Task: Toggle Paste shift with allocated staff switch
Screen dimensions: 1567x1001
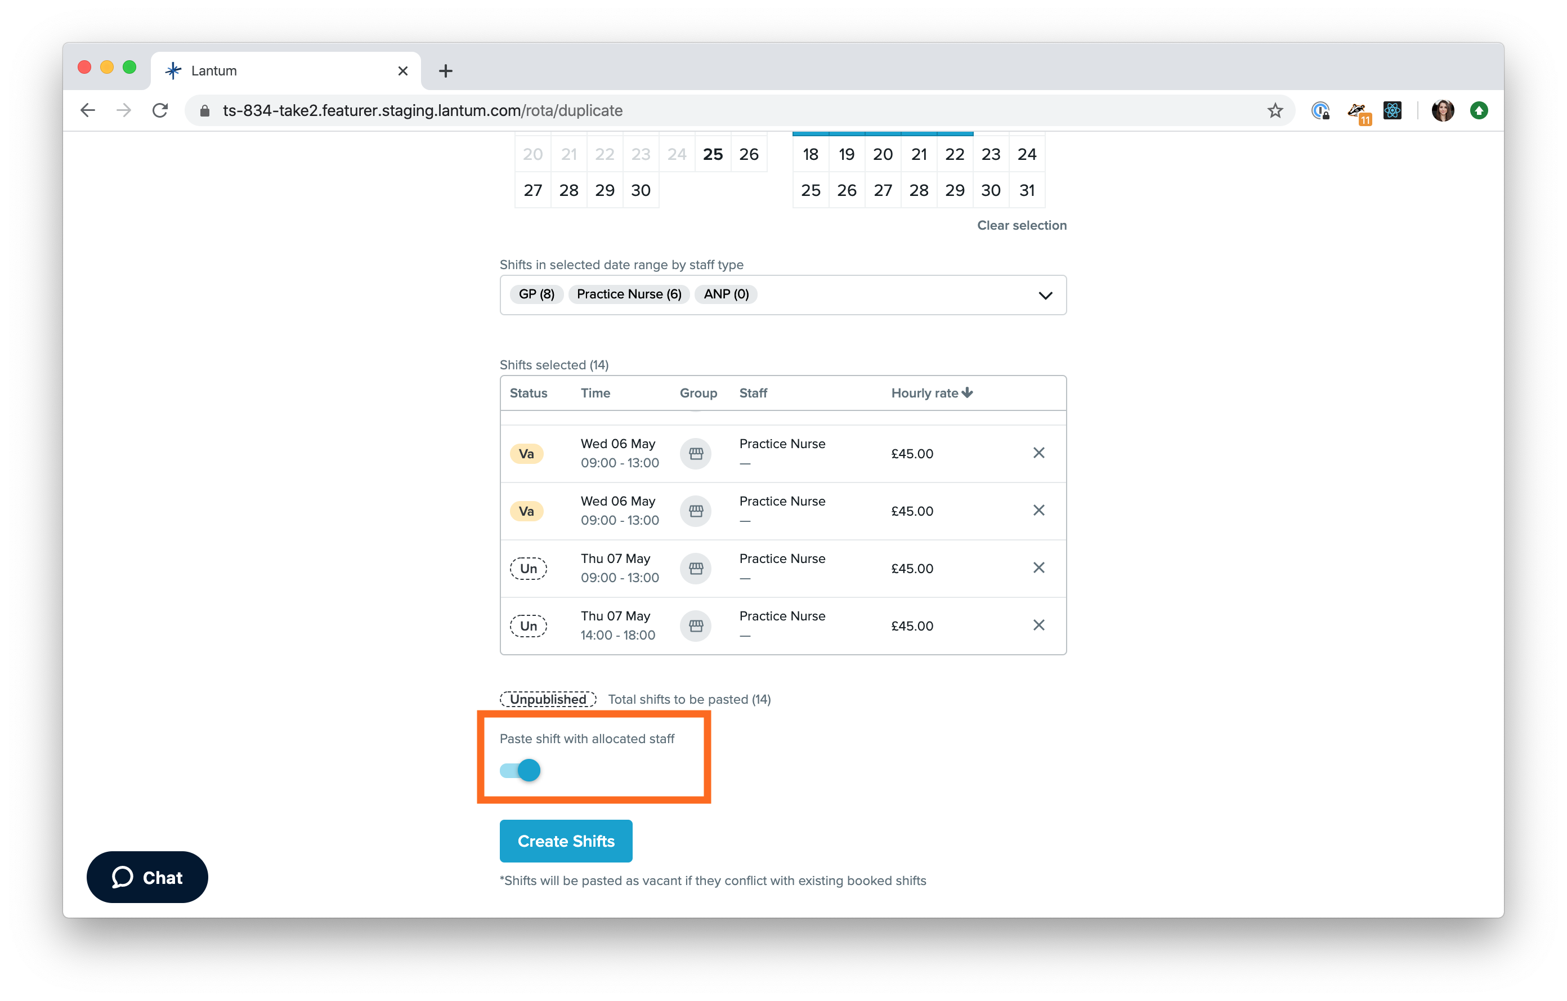Action: [520, 770]
